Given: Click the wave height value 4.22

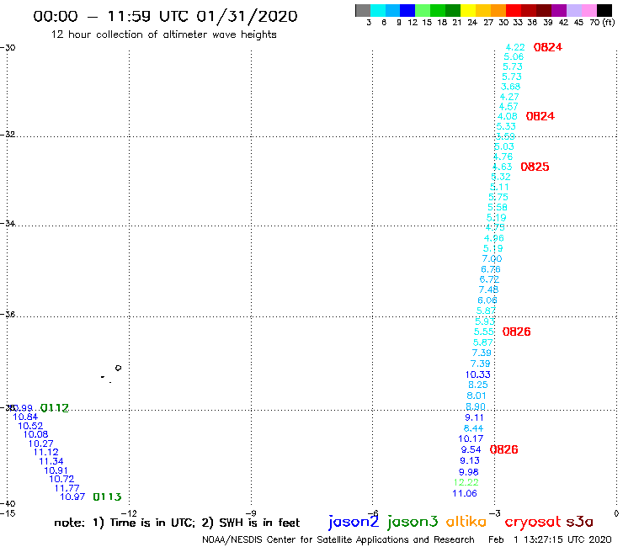Looking at the screenshot, I should pos(515,47).
